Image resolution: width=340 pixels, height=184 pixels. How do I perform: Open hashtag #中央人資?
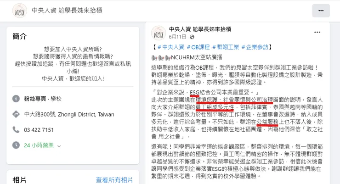click(170, 47)
